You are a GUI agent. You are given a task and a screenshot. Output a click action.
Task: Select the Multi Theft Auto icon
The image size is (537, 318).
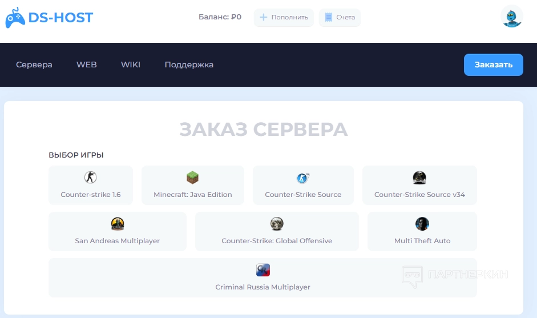[422, 224]
